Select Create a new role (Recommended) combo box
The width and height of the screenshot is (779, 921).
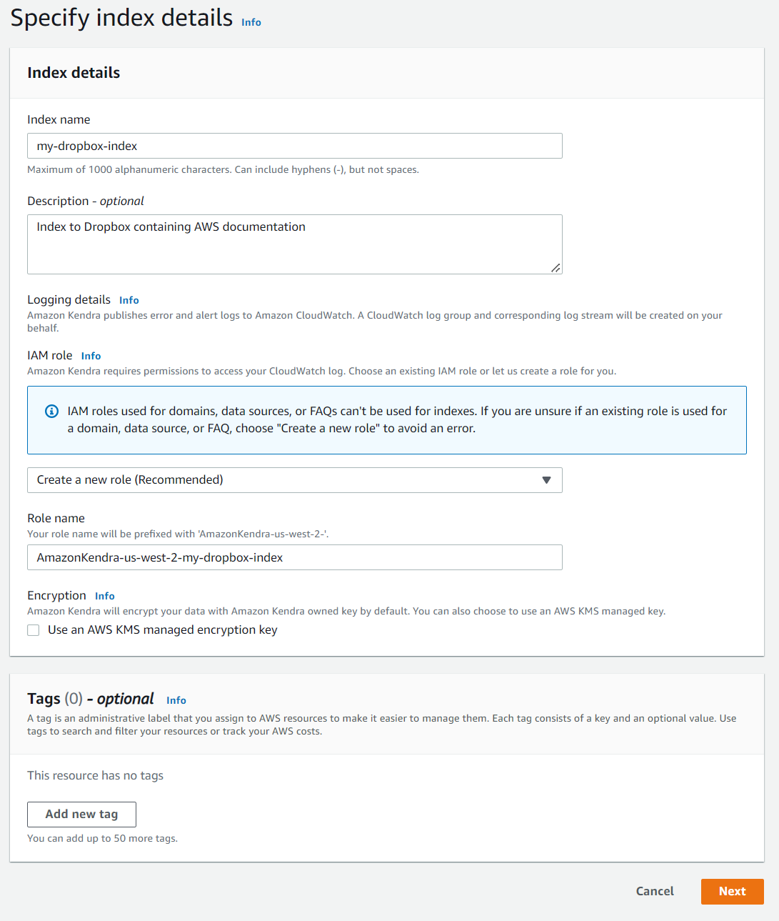point(294,480)
